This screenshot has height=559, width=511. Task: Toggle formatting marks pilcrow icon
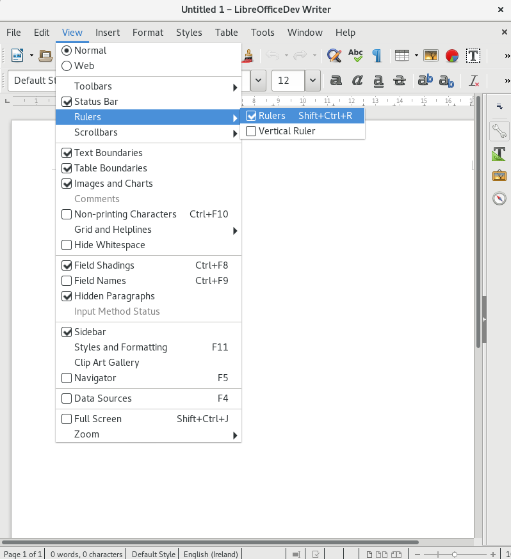point(377,55)
